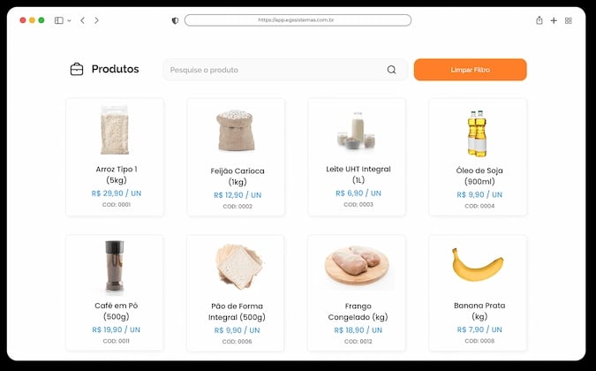Viewport: 596px width, 371px height.
Task: Toggle the browser sidebar icon
Action: coord(59,20)
